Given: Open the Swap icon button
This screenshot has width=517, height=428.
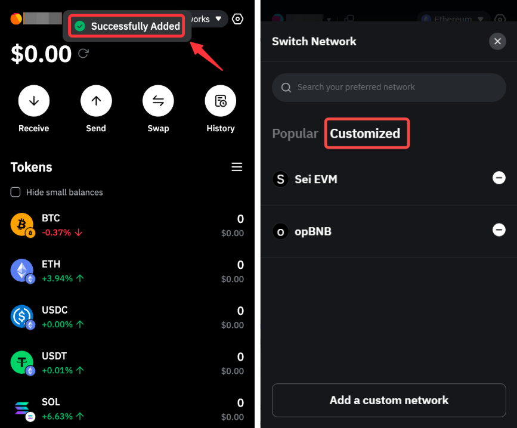Looking at the screenshot, I should (158, 101).
